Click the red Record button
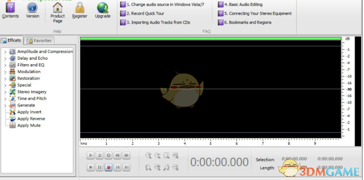Screen dimensions: 364x180 click(x=108, y=167)
